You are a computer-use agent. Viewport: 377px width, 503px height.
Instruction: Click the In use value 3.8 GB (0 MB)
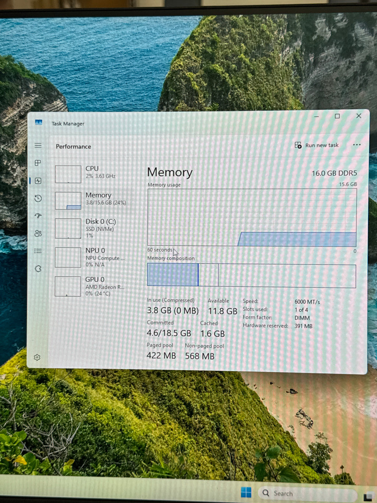(173, 311)
